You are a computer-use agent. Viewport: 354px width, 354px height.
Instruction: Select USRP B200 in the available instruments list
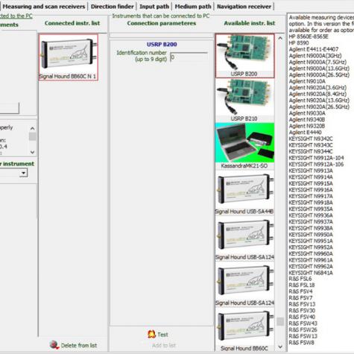tap(244, 56)
